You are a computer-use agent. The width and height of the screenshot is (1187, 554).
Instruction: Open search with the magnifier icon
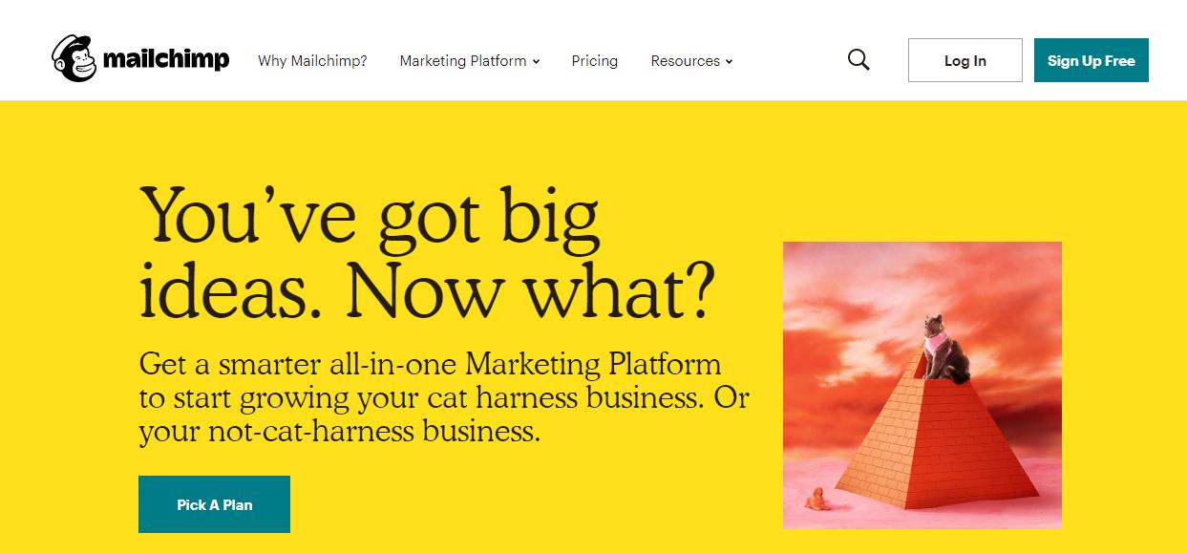858,60
